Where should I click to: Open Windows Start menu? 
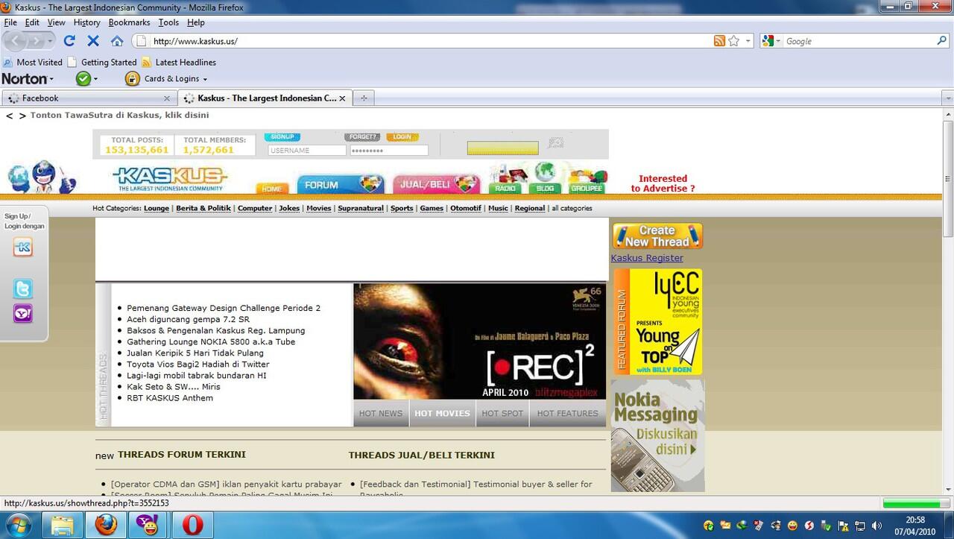18,525
